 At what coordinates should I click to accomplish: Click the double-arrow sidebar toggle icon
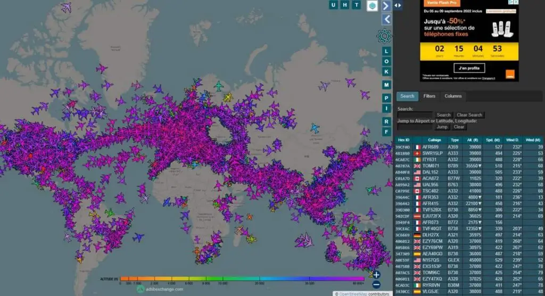coord(398,5)
